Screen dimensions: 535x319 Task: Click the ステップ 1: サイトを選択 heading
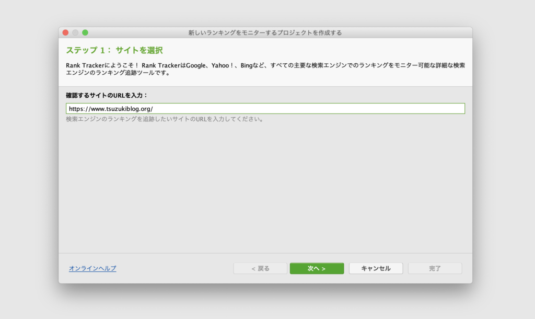(114, 50)
